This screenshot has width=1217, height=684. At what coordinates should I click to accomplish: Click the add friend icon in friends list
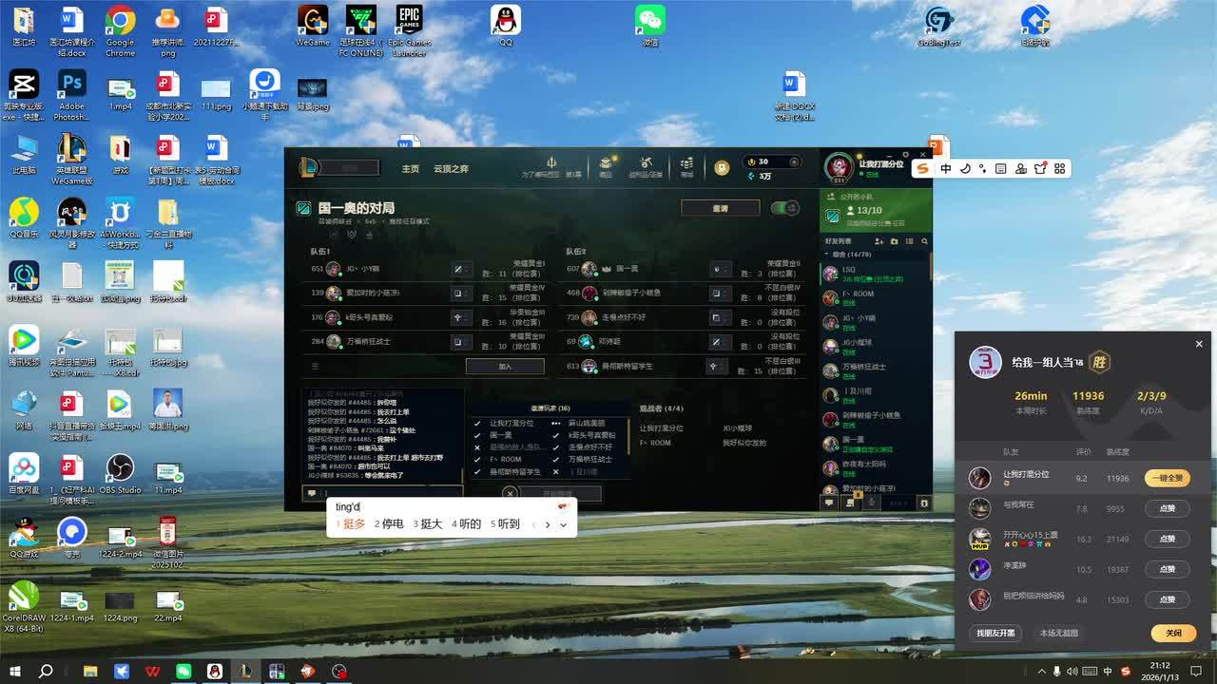coord(879,242)
